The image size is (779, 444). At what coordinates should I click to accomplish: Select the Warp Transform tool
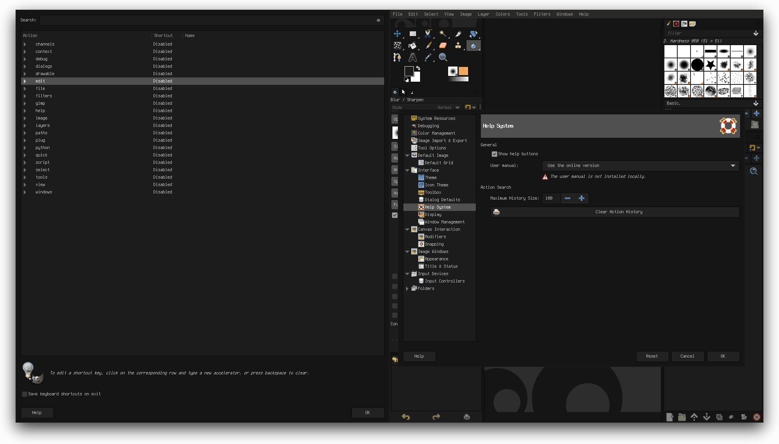click(397, 46)
